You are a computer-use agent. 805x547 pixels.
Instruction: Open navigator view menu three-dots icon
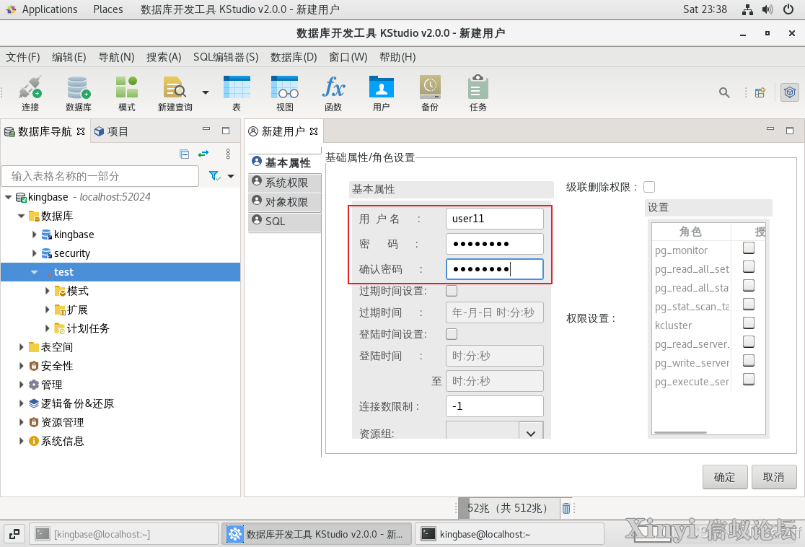pyautogui.click(x=228, y=154)
